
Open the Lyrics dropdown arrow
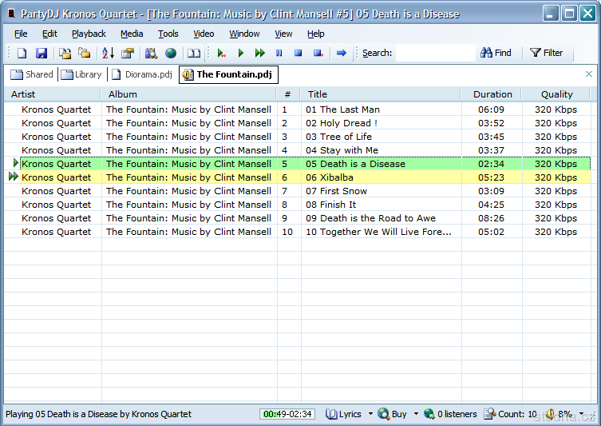370,414
